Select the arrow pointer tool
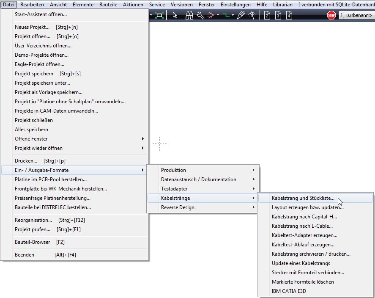Viewport: 375px width, 298px height. 175,16
